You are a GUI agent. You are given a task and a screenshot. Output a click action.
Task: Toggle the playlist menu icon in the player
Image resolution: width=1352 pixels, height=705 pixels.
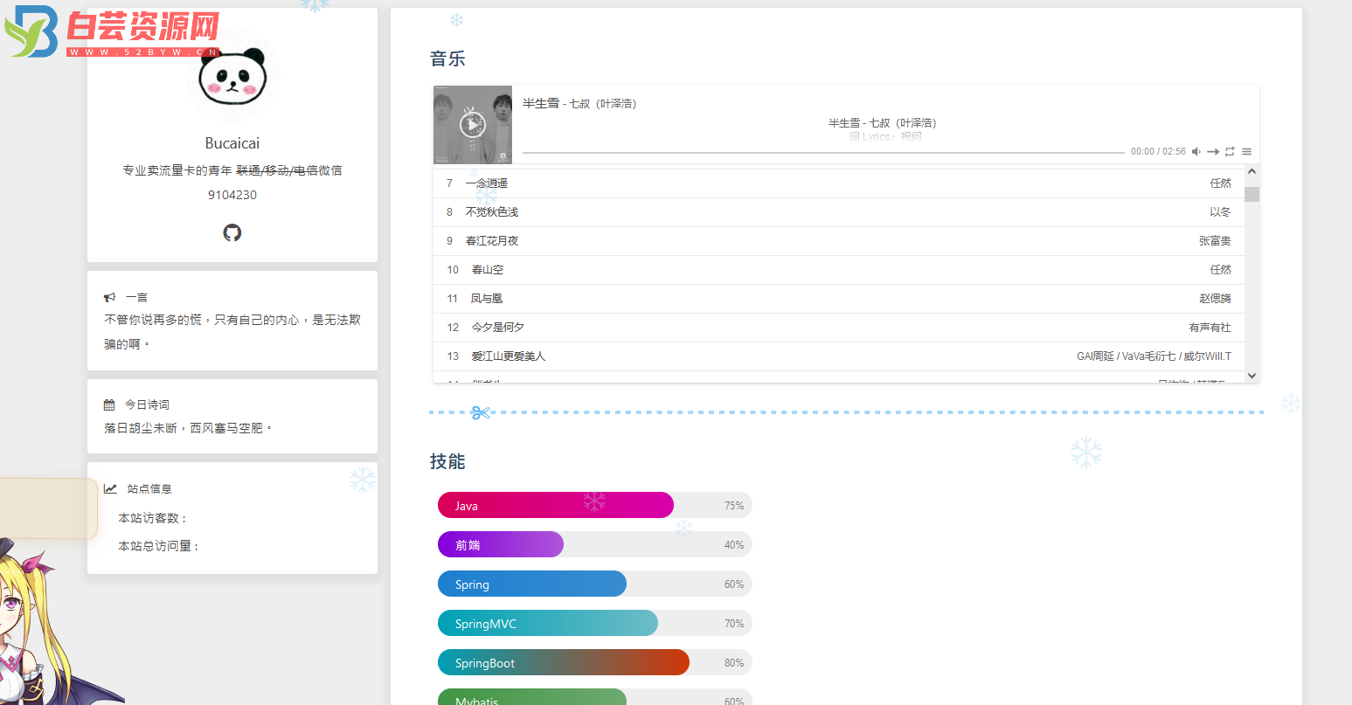click(1246, 152)
